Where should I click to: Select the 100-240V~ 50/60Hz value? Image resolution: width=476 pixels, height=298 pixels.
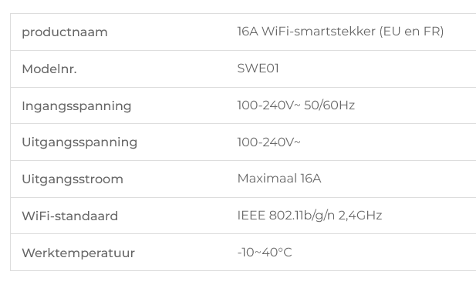(295, 105)
